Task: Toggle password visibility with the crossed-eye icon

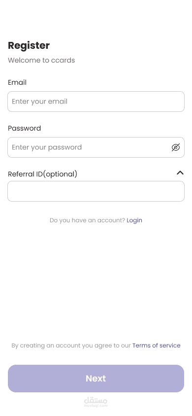Action: point(176,147)
